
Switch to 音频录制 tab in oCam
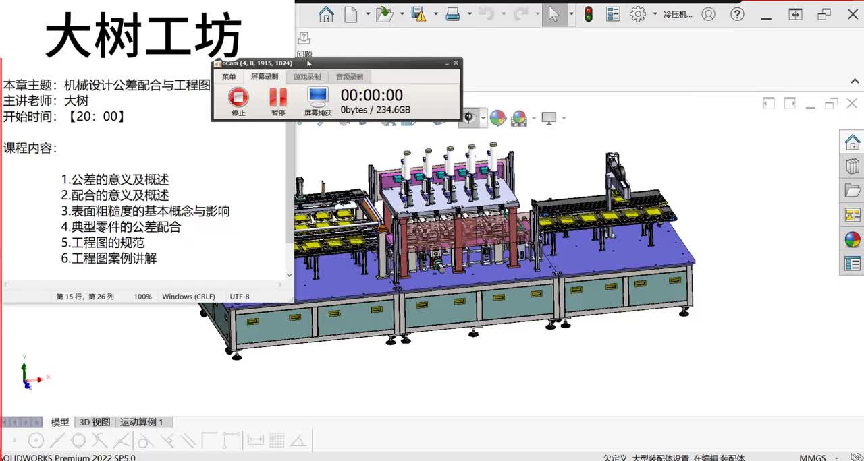(350, 77)
